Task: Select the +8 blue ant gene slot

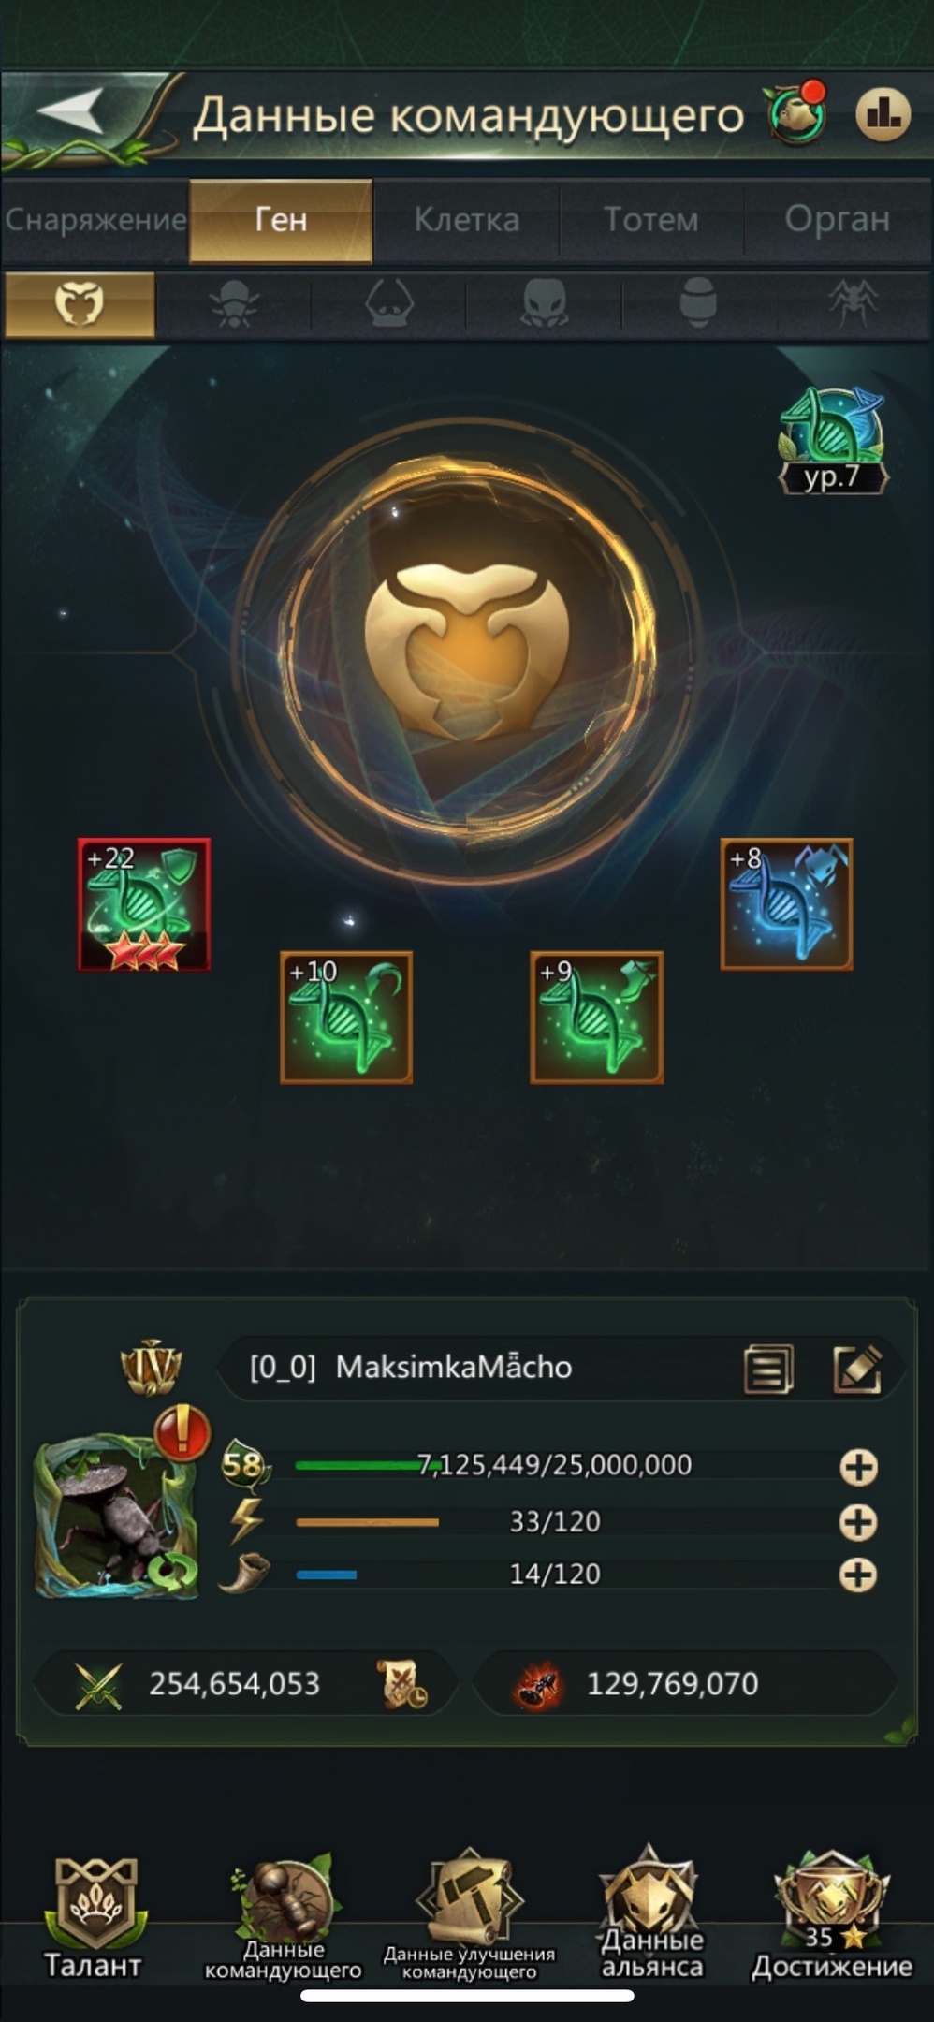Action: pos(786,904)
